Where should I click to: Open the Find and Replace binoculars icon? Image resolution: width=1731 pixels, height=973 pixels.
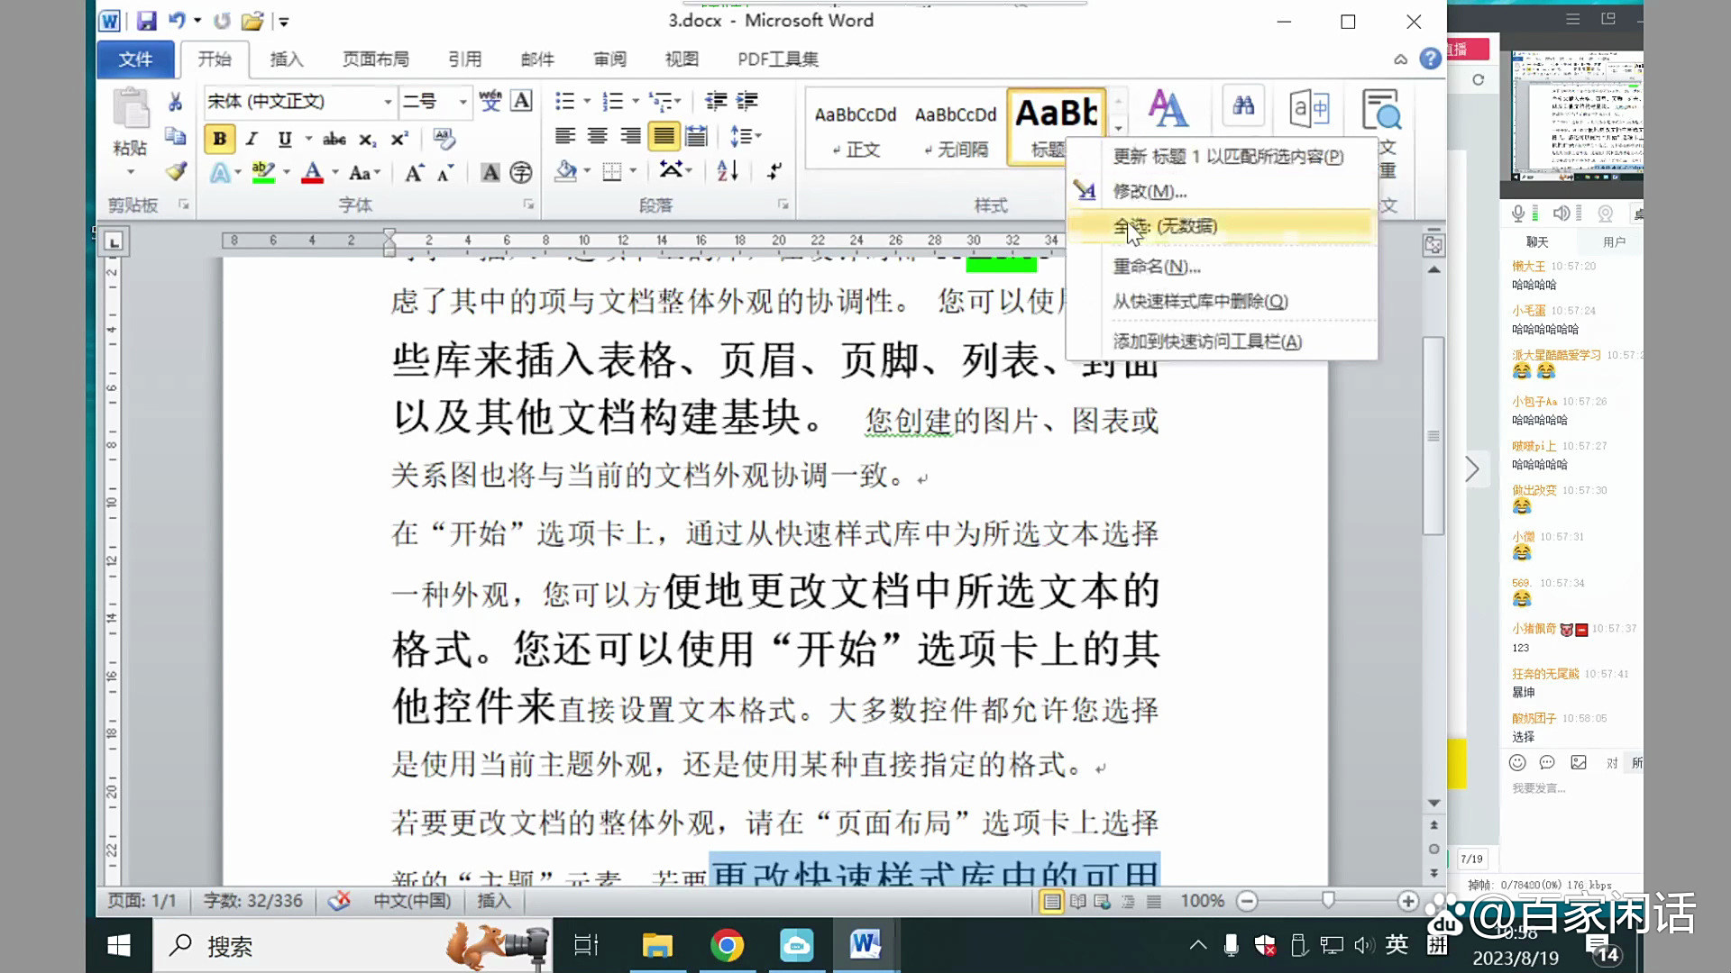[x=1242, y=105]
